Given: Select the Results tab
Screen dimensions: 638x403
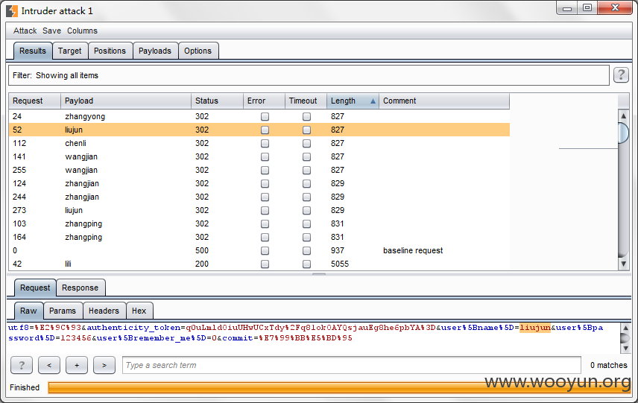Looking at the screenshot, I should tap(33, 51).
